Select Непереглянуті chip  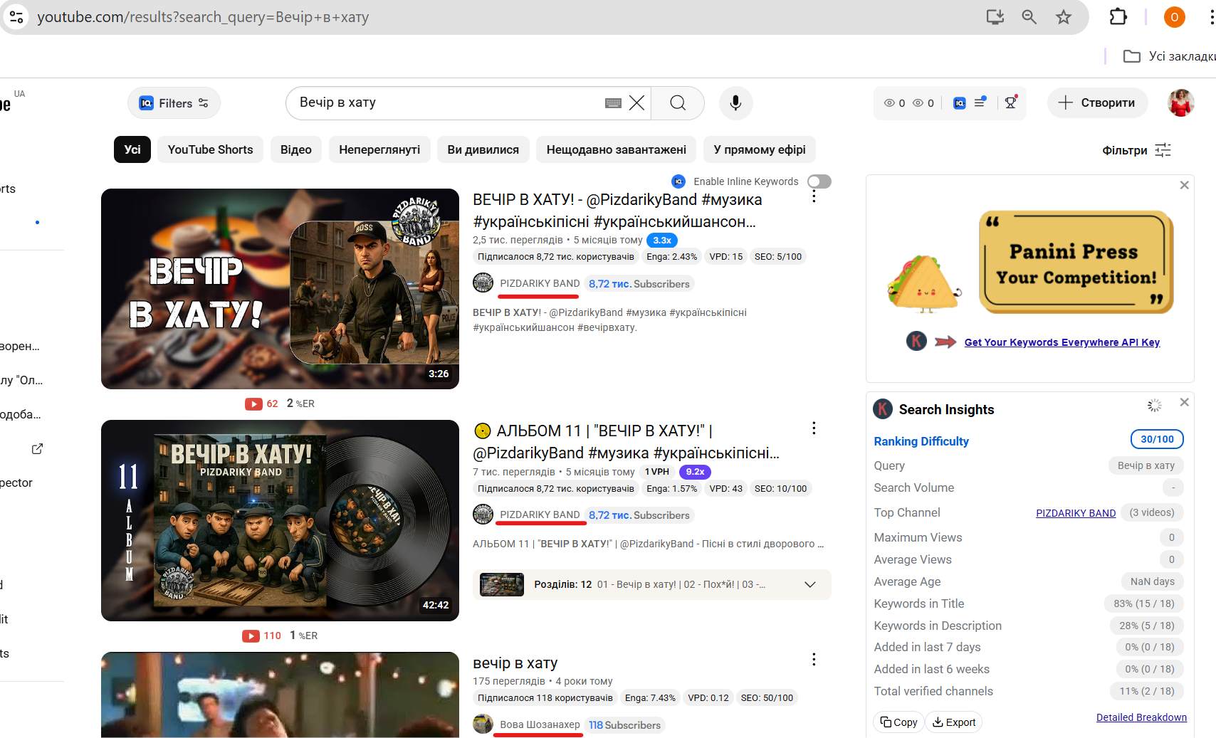click(x=379, y=149)
